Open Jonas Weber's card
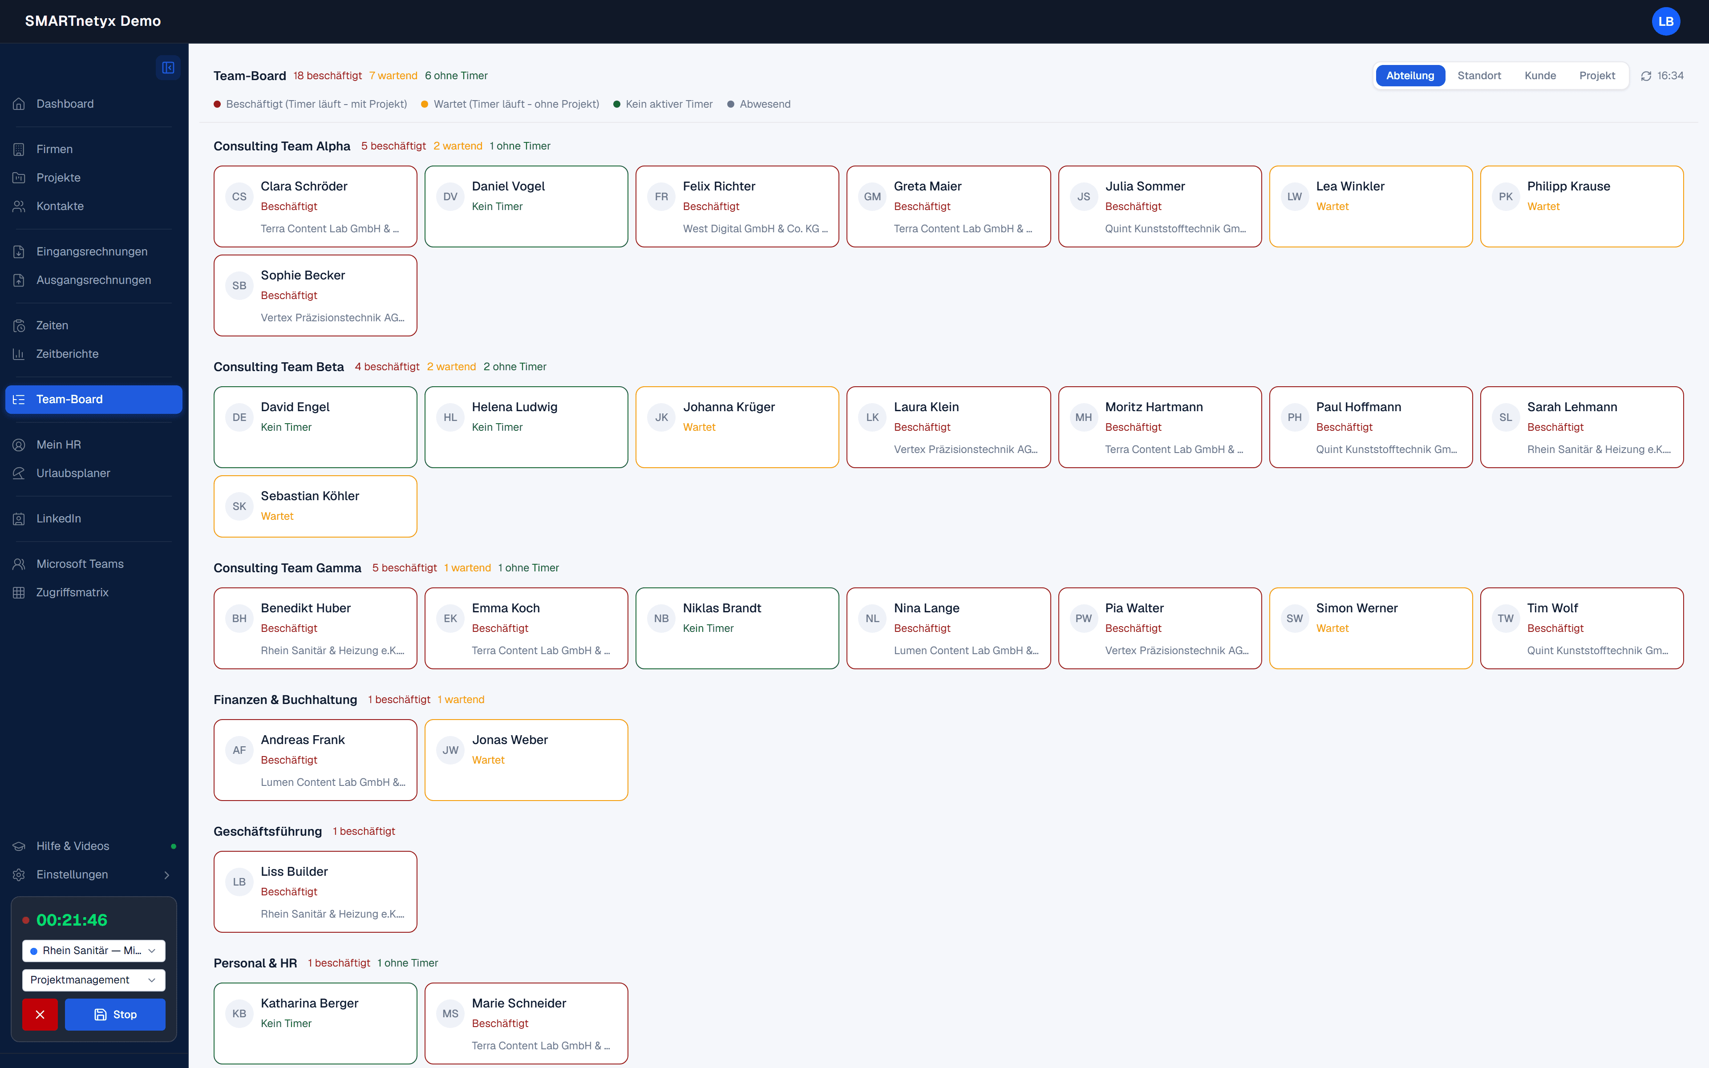This screenshot has width=1709, height=1068. click(x=526, y=760)
